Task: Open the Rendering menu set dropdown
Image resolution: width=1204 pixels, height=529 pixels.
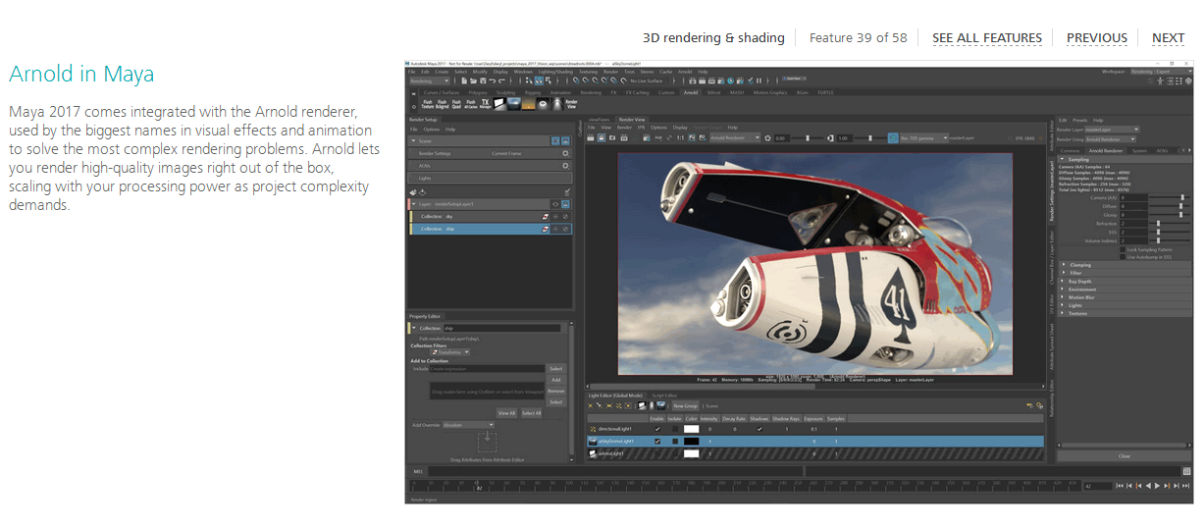Action: 430,80
